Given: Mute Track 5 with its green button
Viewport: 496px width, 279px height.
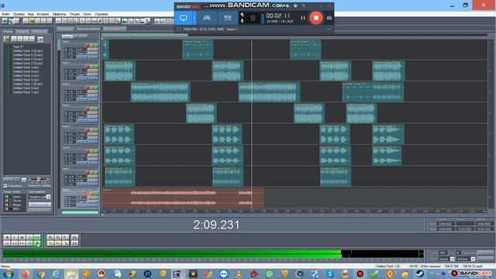Looking at the screenshot, I should (96, 130).
